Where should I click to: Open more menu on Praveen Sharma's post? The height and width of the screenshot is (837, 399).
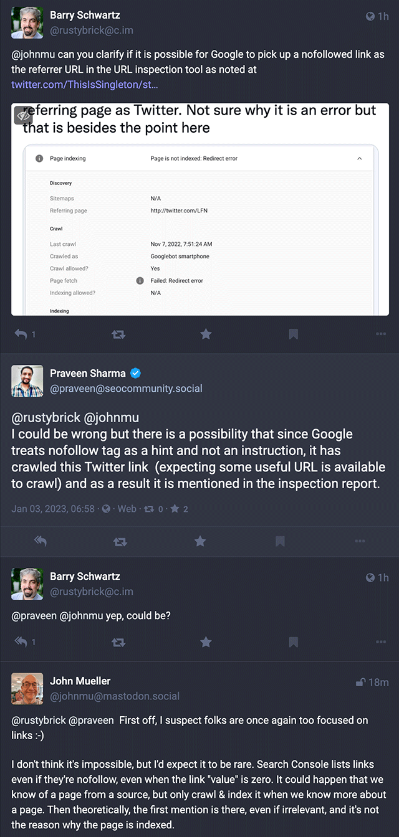[x=360, y=541]
